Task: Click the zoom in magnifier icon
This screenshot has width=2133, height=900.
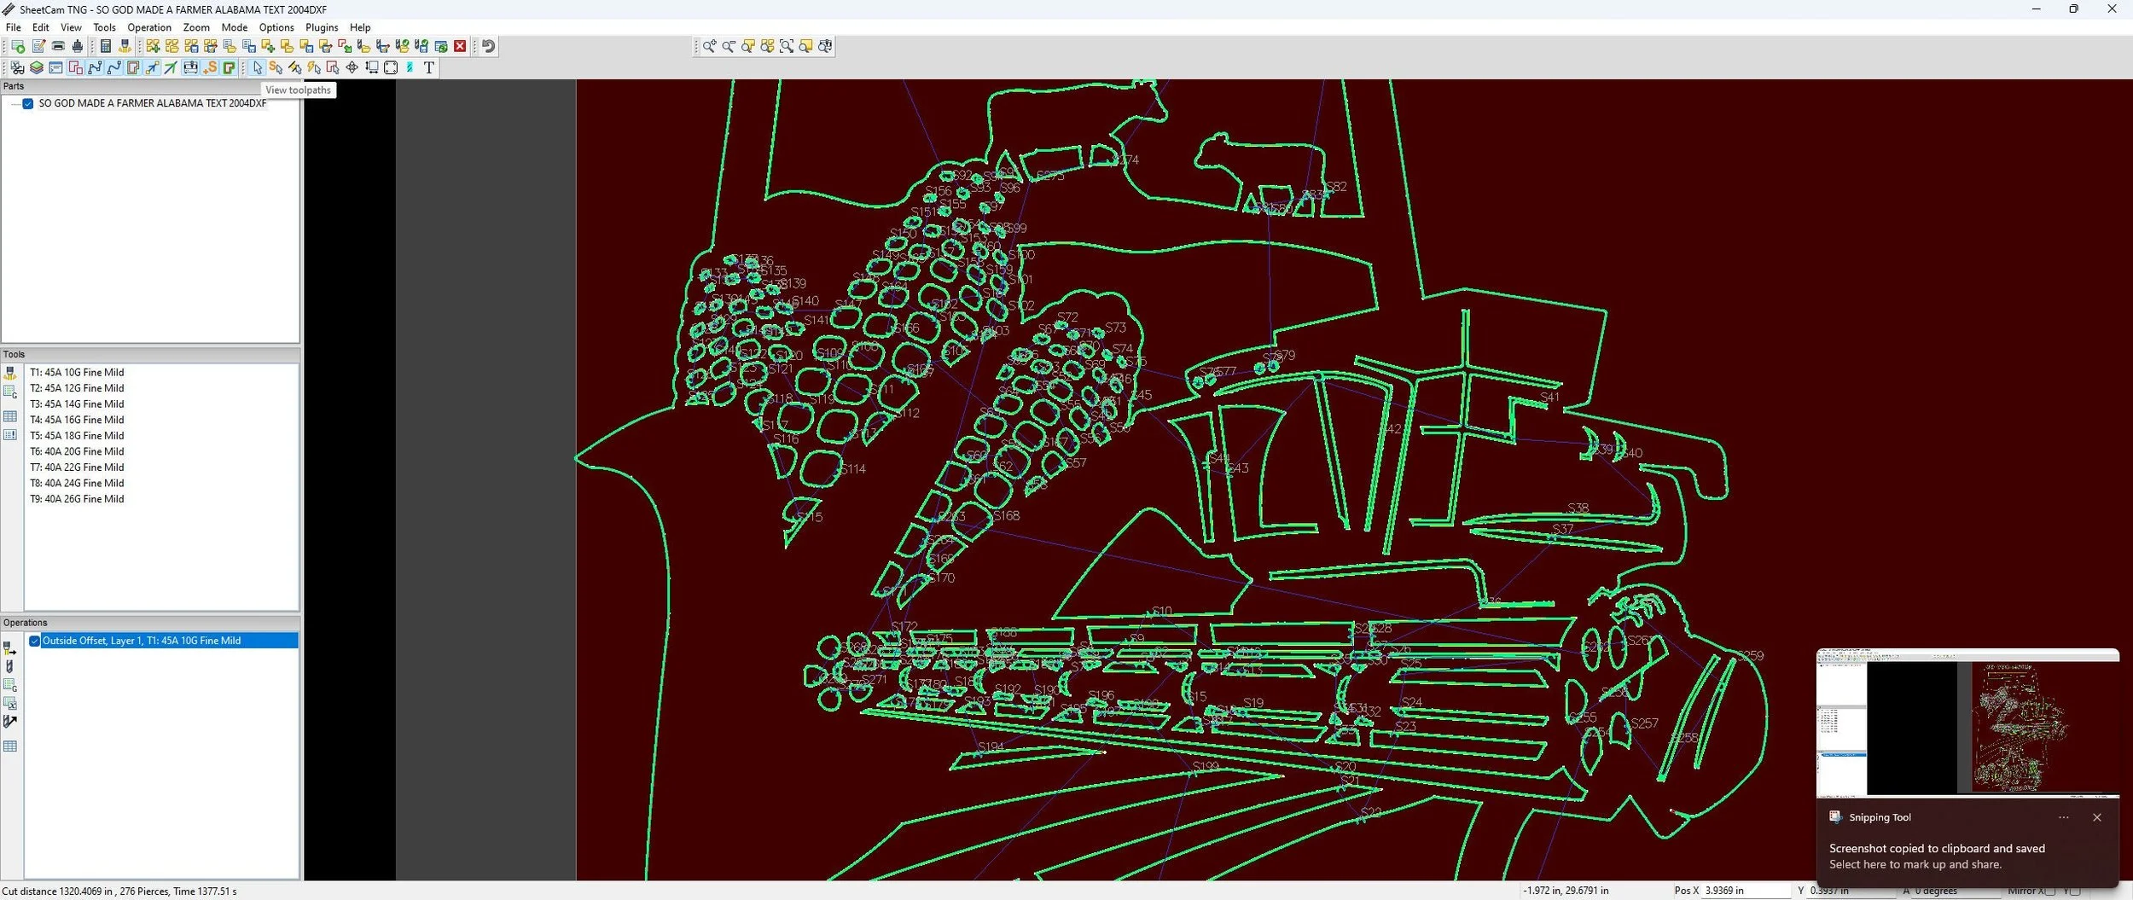Action: [710, 46]
